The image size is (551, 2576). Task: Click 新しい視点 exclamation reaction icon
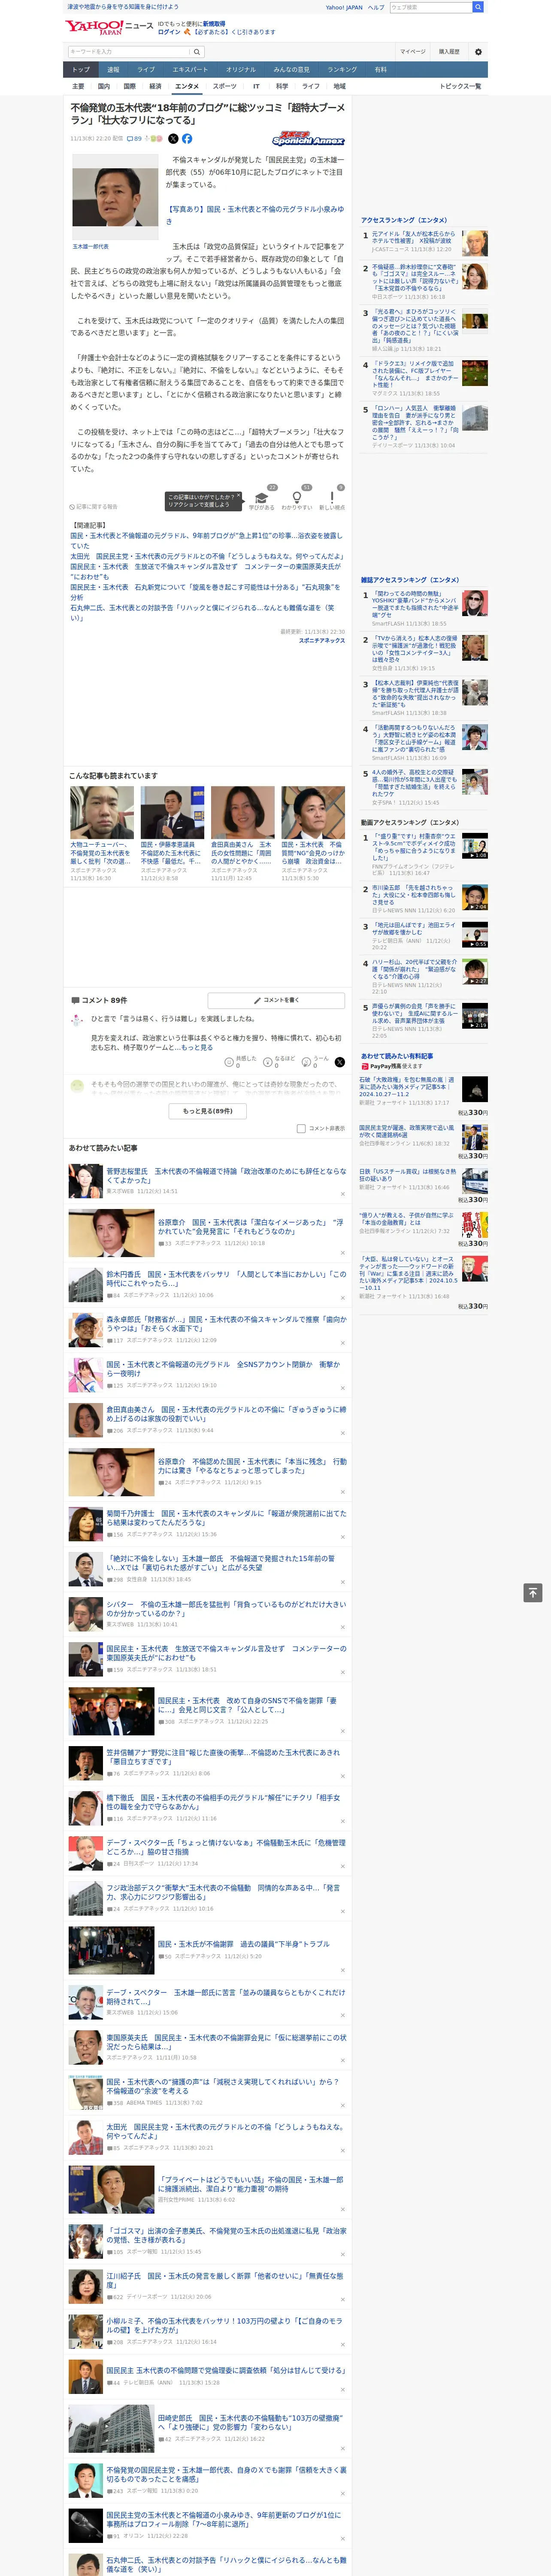click(x=332, y=497)
